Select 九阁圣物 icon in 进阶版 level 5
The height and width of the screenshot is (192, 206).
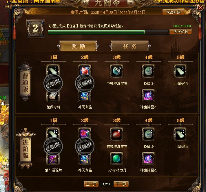pyautogui.click(x=180, y=134)
